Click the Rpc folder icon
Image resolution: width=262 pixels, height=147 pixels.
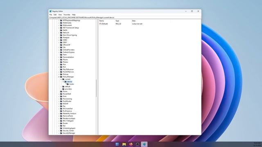(61, 126)
